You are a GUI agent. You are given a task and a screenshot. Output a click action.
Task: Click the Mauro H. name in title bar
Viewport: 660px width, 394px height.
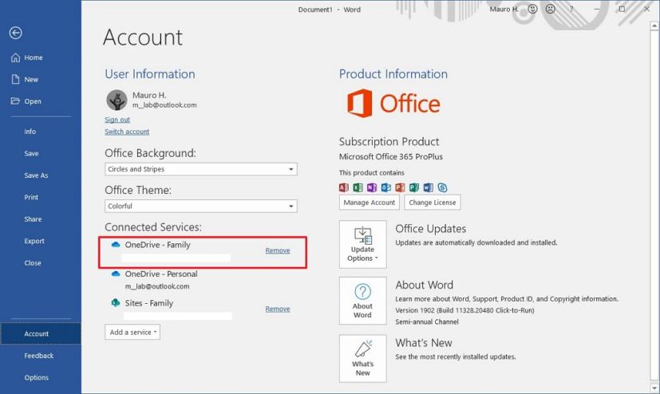pyautogui.click(x=504, y=9)
